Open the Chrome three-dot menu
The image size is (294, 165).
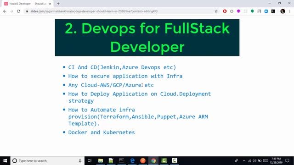[290, 11]
